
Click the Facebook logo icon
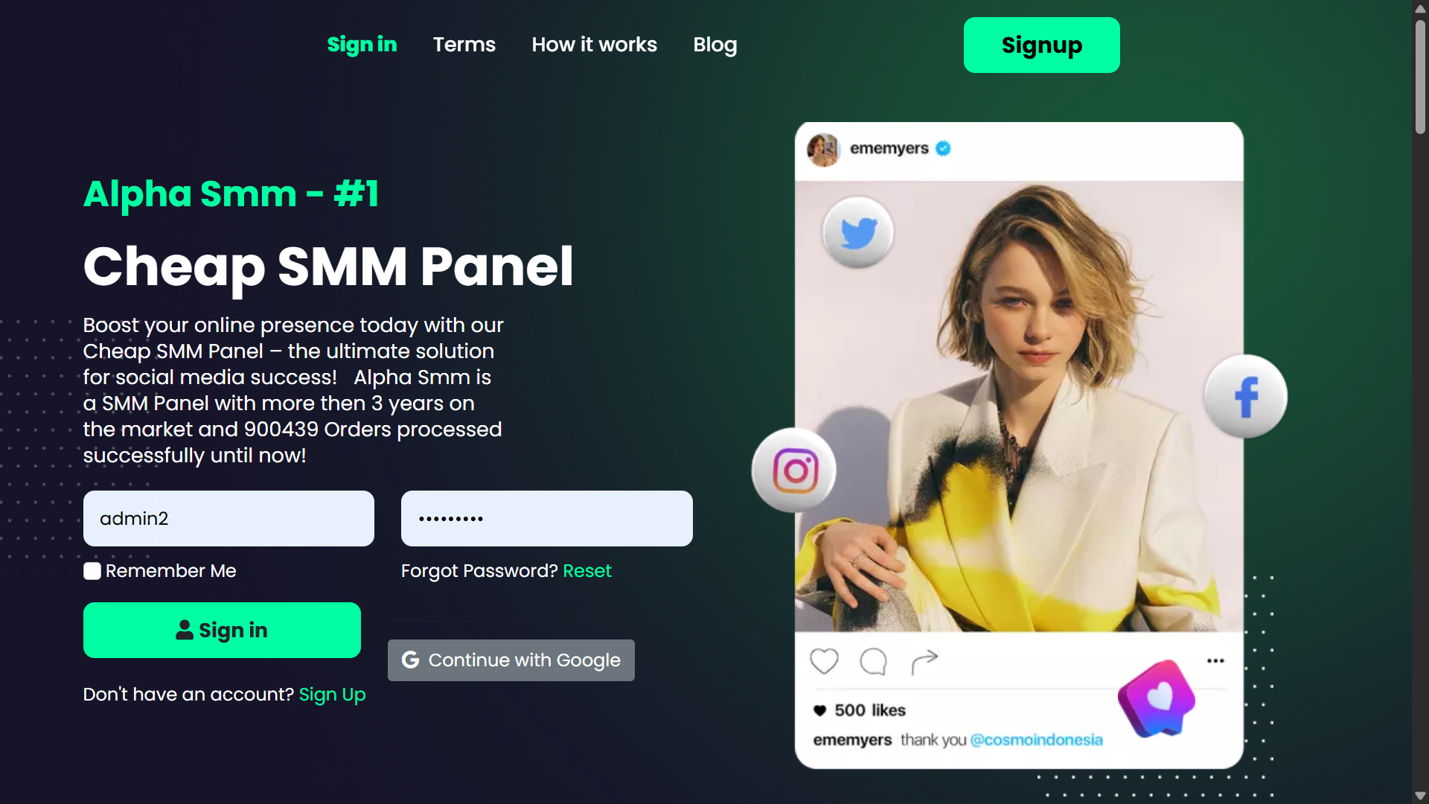click(x=1245, y=396)
